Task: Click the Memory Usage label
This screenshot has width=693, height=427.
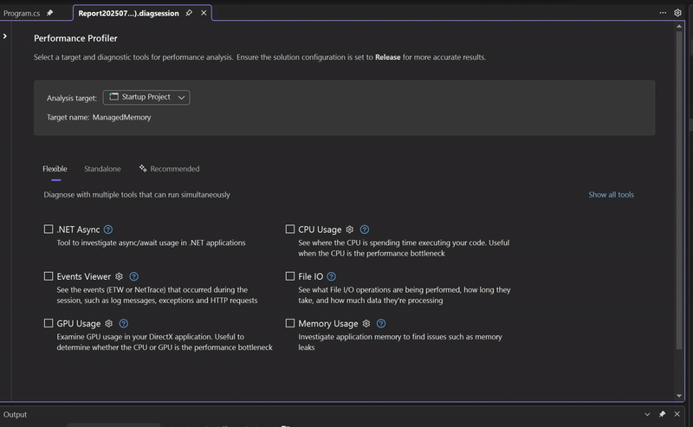Action: pyautogui.click(x=328, y=324)
